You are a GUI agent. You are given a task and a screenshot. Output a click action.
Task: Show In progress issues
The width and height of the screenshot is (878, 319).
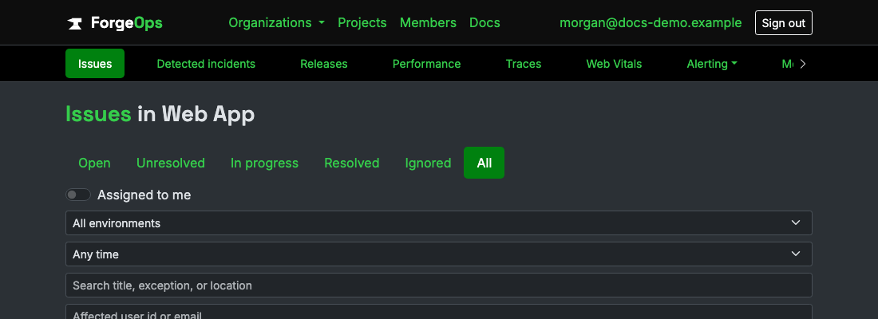(264, 163)
